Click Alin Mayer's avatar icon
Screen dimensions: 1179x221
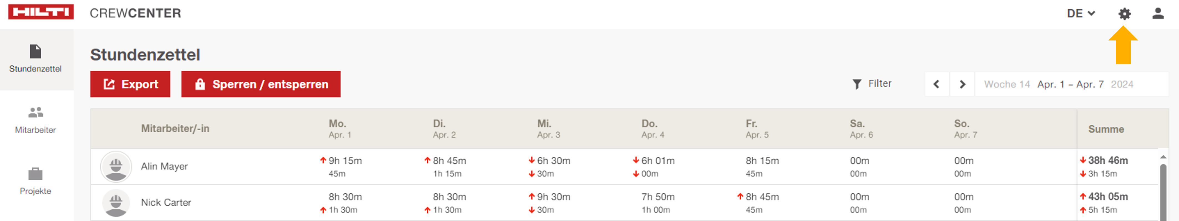click(116, 167)
